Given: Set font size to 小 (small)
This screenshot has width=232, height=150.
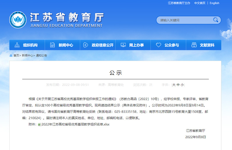Looking at the screenshot, I should click(x=182, y=85).
